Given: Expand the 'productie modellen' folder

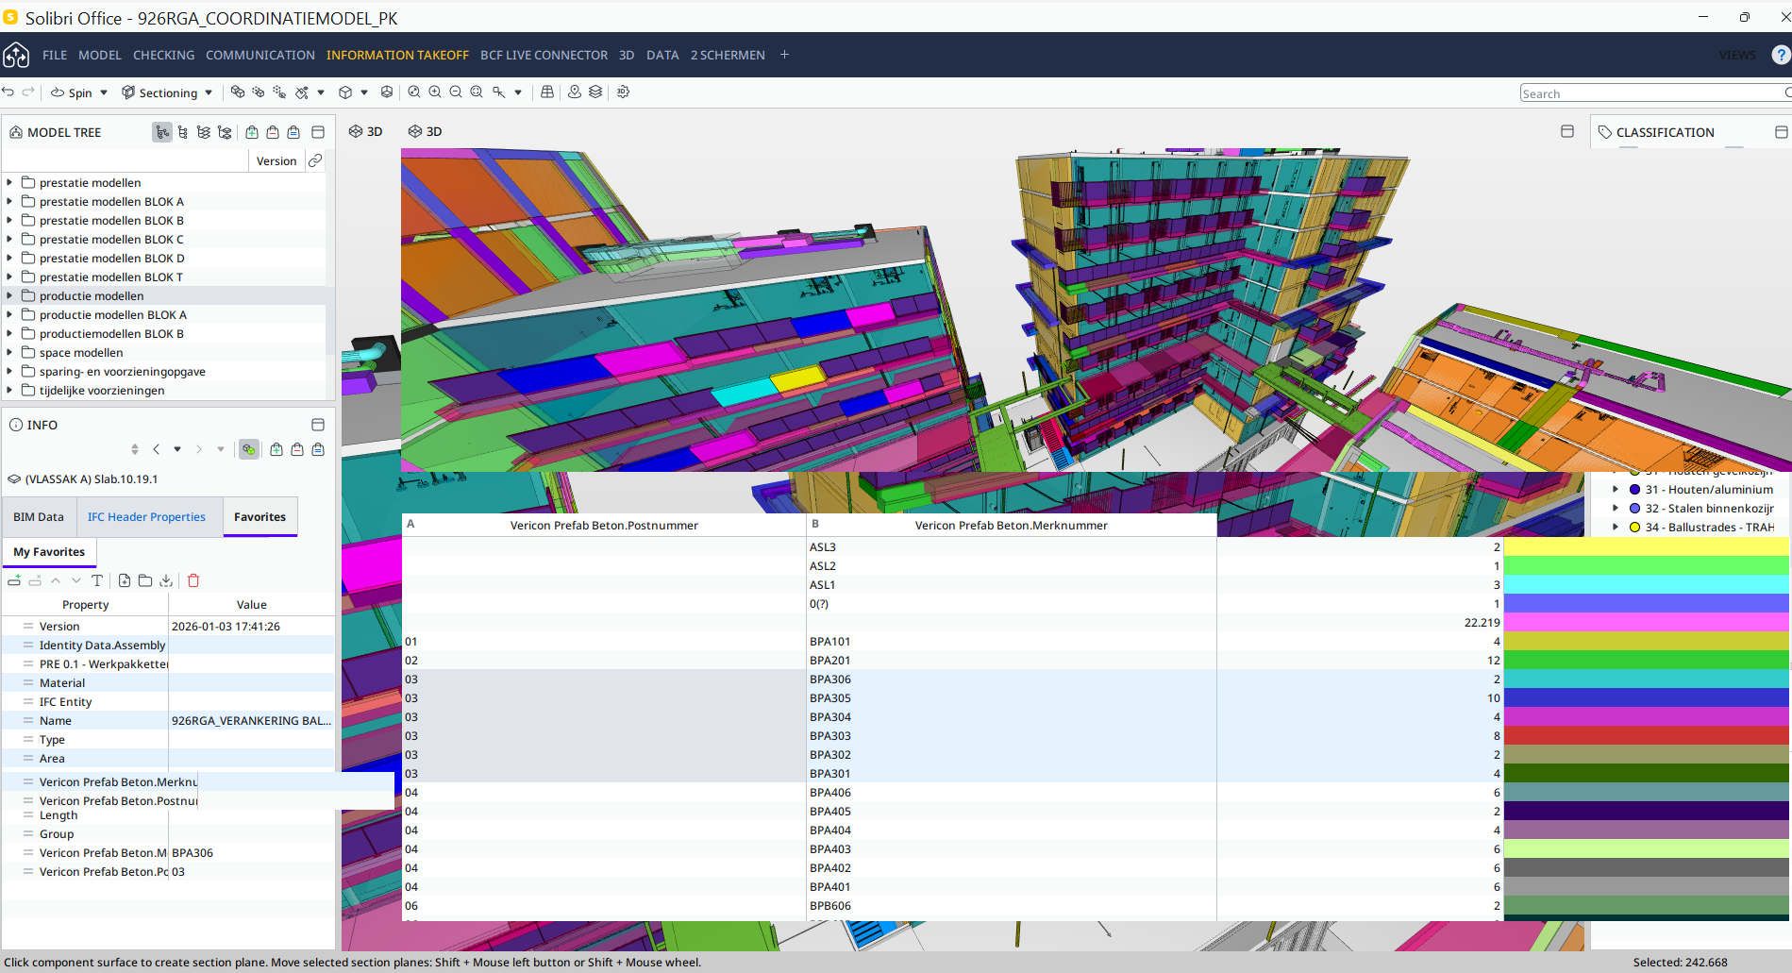Looking at the screenshot, I should pyautogui.click(x=9, y=296).
